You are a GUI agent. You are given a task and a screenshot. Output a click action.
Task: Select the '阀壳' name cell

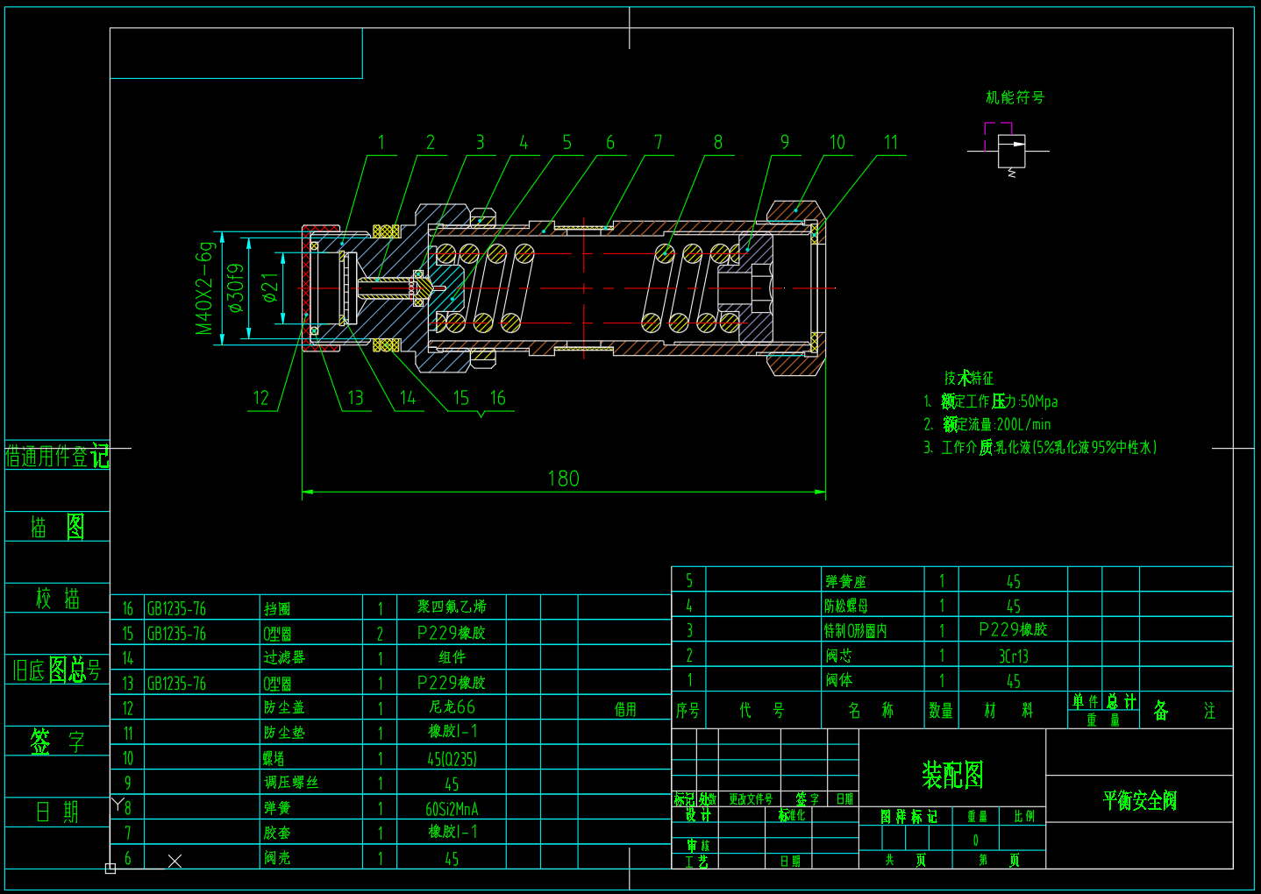click(277, 858)
